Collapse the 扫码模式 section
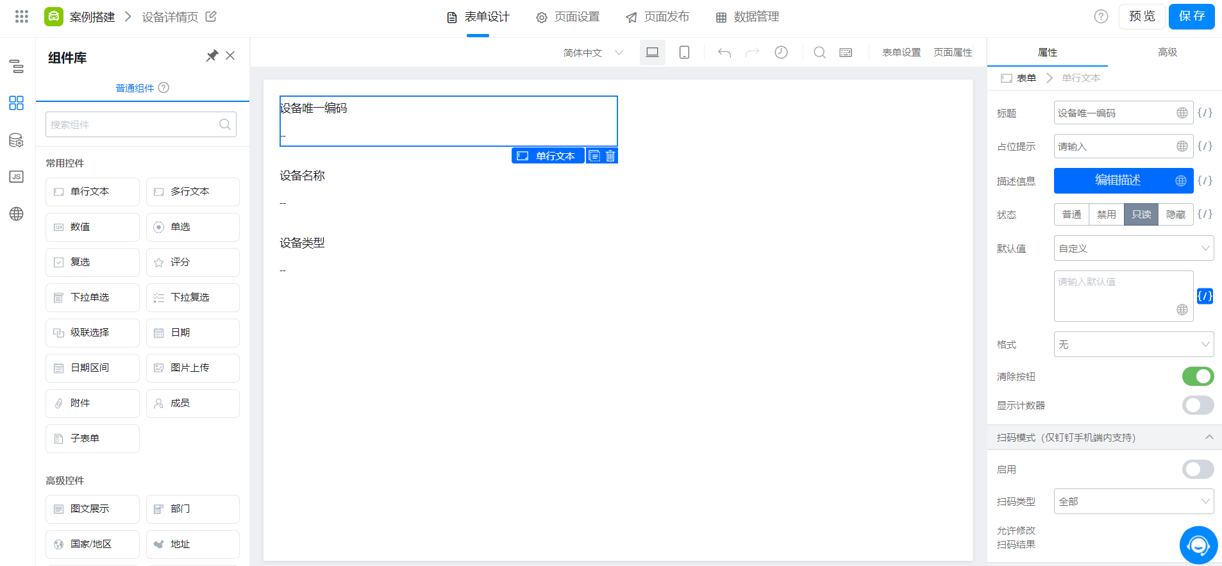 (1209, 437)
